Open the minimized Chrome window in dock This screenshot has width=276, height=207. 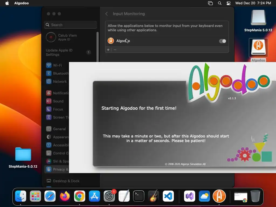[x=241, y=197]
